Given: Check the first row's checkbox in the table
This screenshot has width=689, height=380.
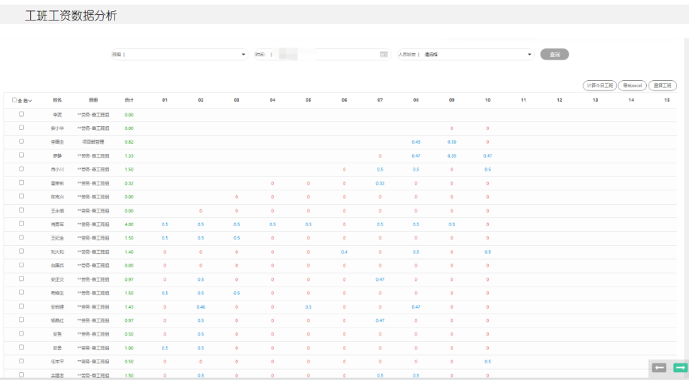Looking at the screenshot, I should pos(21,114).
